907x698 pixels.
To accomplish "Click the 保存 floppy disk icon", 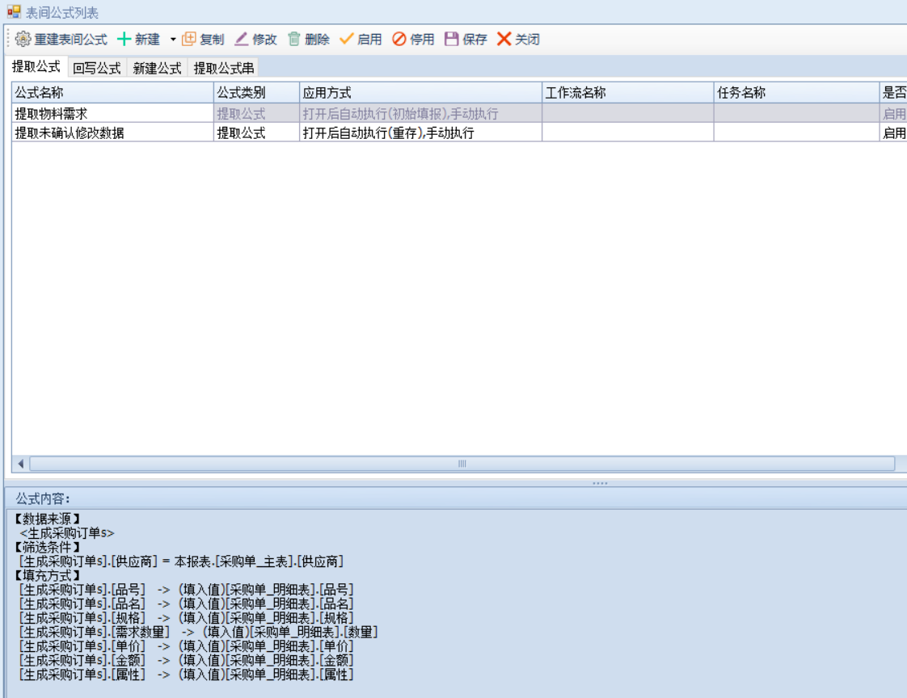I will [452, 39].
